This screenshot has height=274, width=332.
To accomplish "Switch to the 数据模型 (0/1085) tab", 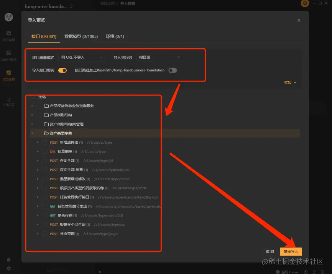I will coord(81,36).
